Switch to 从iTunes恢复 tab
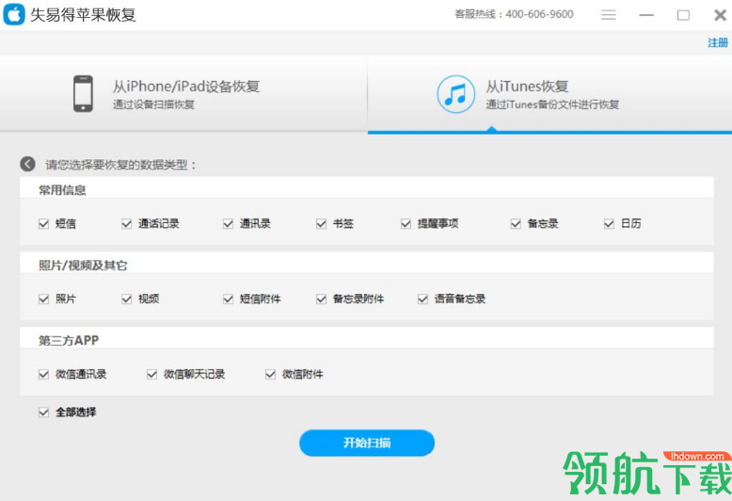Screen dimensions: 732x501 tap(549, 93)
